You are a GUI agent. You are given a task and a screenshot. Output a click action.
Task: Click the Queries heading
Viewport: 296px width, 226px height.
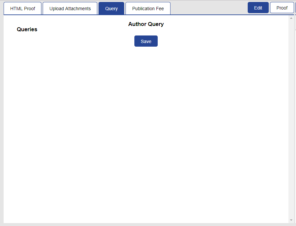(27, 30)
